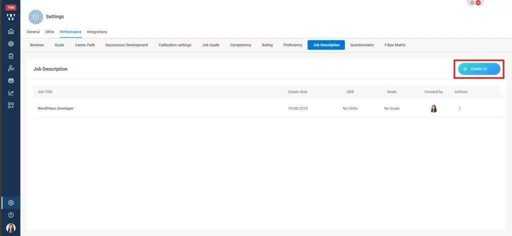Switch to the Integrations tab
Viewport: 512px width, 236px height.
(x=97, y=32)
